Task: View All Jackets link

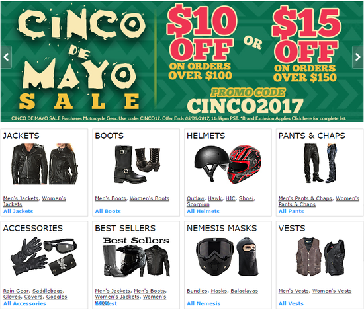Action: point(18,211)
